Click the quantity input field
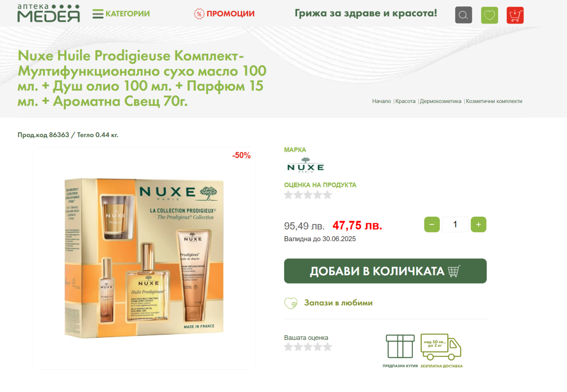This screenshot has width=567, height=392. click(455, 225)
